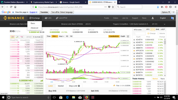Show only buy orders view

[17, 37]
